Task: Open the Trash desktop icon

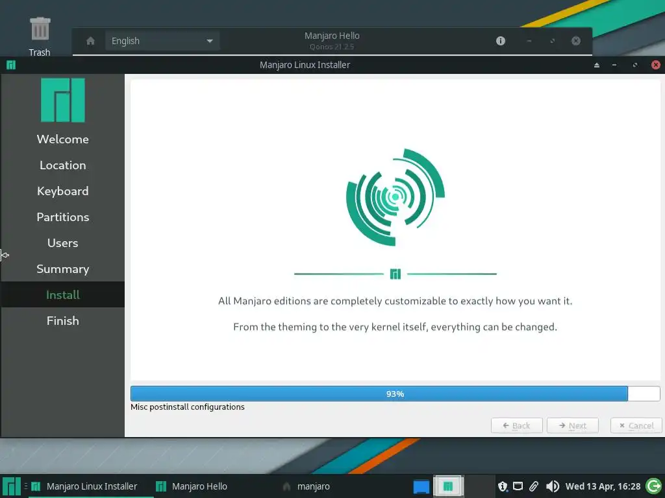Action: click(x=40, y=36)
